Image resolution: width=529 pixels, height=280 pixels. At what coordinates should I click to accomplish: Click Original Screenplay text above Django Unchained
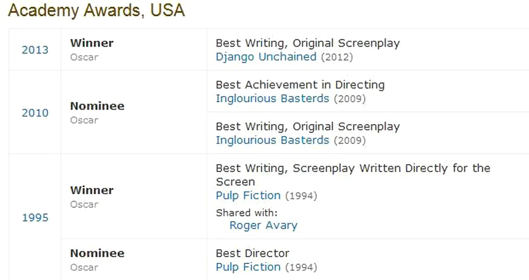pos(346,43)
